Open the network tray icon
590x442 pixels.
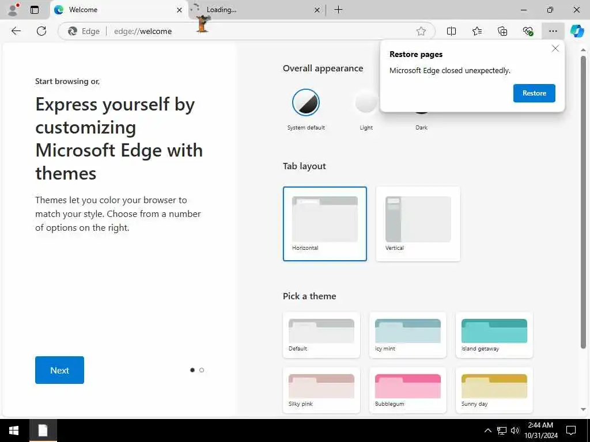(x=501, y=430)
